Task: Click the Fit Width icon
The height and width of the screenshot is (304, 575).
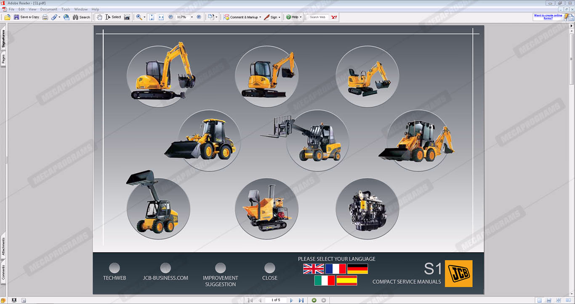Action: [161, 17]
